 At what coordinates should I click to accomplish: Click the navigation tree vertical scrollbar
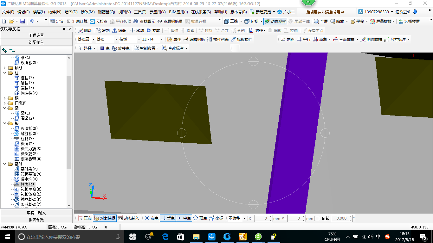point(69,122)
